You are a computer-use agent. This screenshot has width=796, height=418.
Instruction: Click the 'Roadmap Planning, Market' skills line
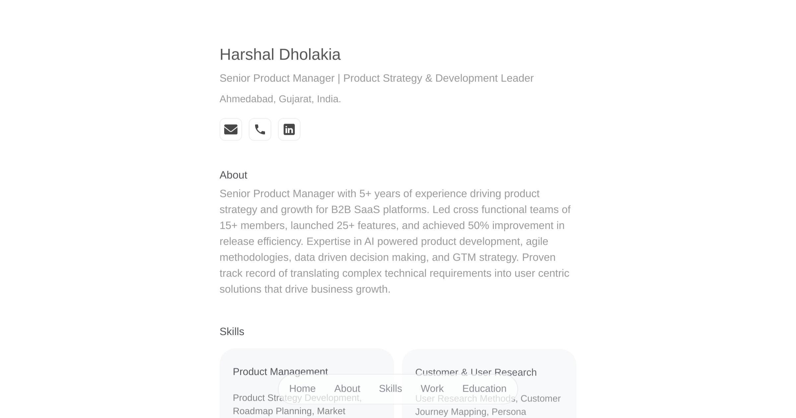pos(289,411)
